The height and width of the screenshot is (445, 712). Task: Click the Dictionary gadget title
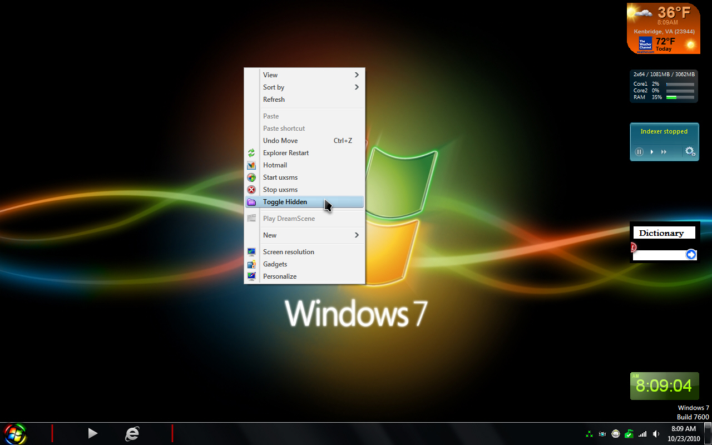click(661, 233)
